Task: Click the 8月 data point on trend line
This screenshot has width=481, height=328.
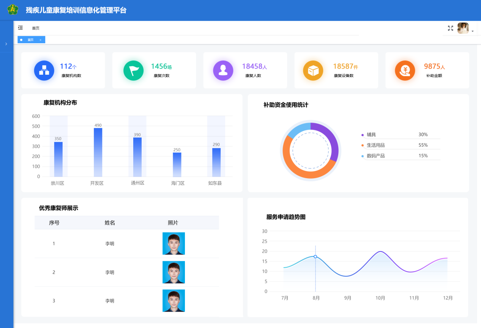Action: (x=315, y=257)
